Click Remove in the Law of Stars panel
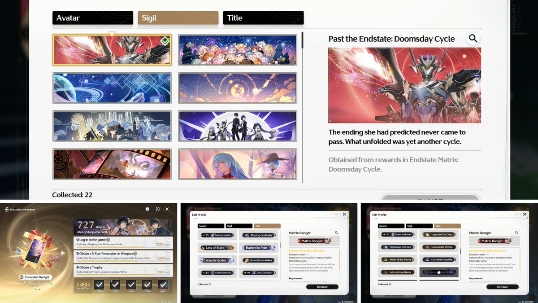538x303 pixels. click(322, 287)
